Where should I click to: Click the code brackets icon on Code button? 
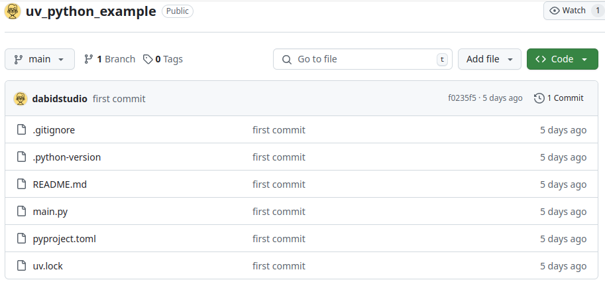[541, 59]
